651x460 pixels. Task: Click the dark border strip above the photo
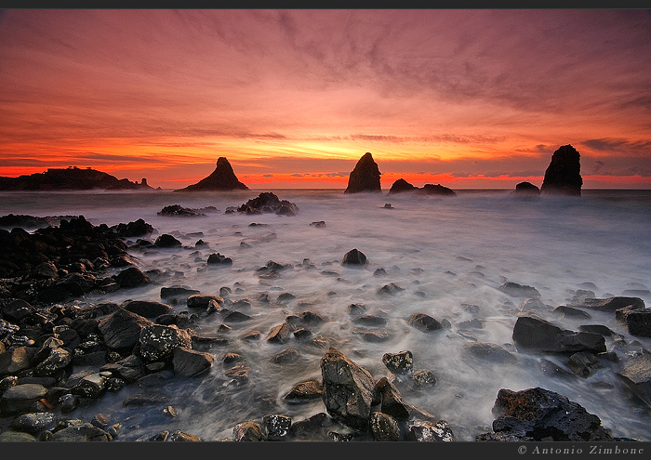[x=325, y=4]
